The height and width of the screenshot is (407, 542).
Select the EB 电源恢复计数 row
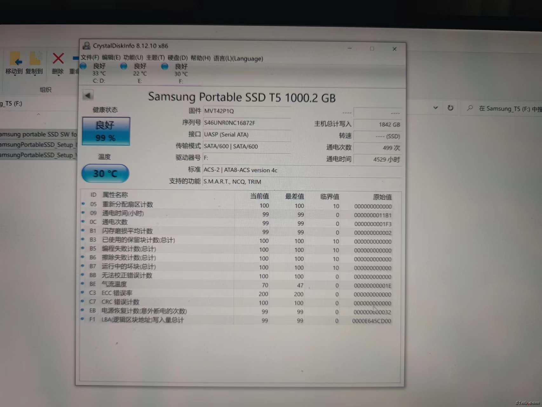pos(237,311)
